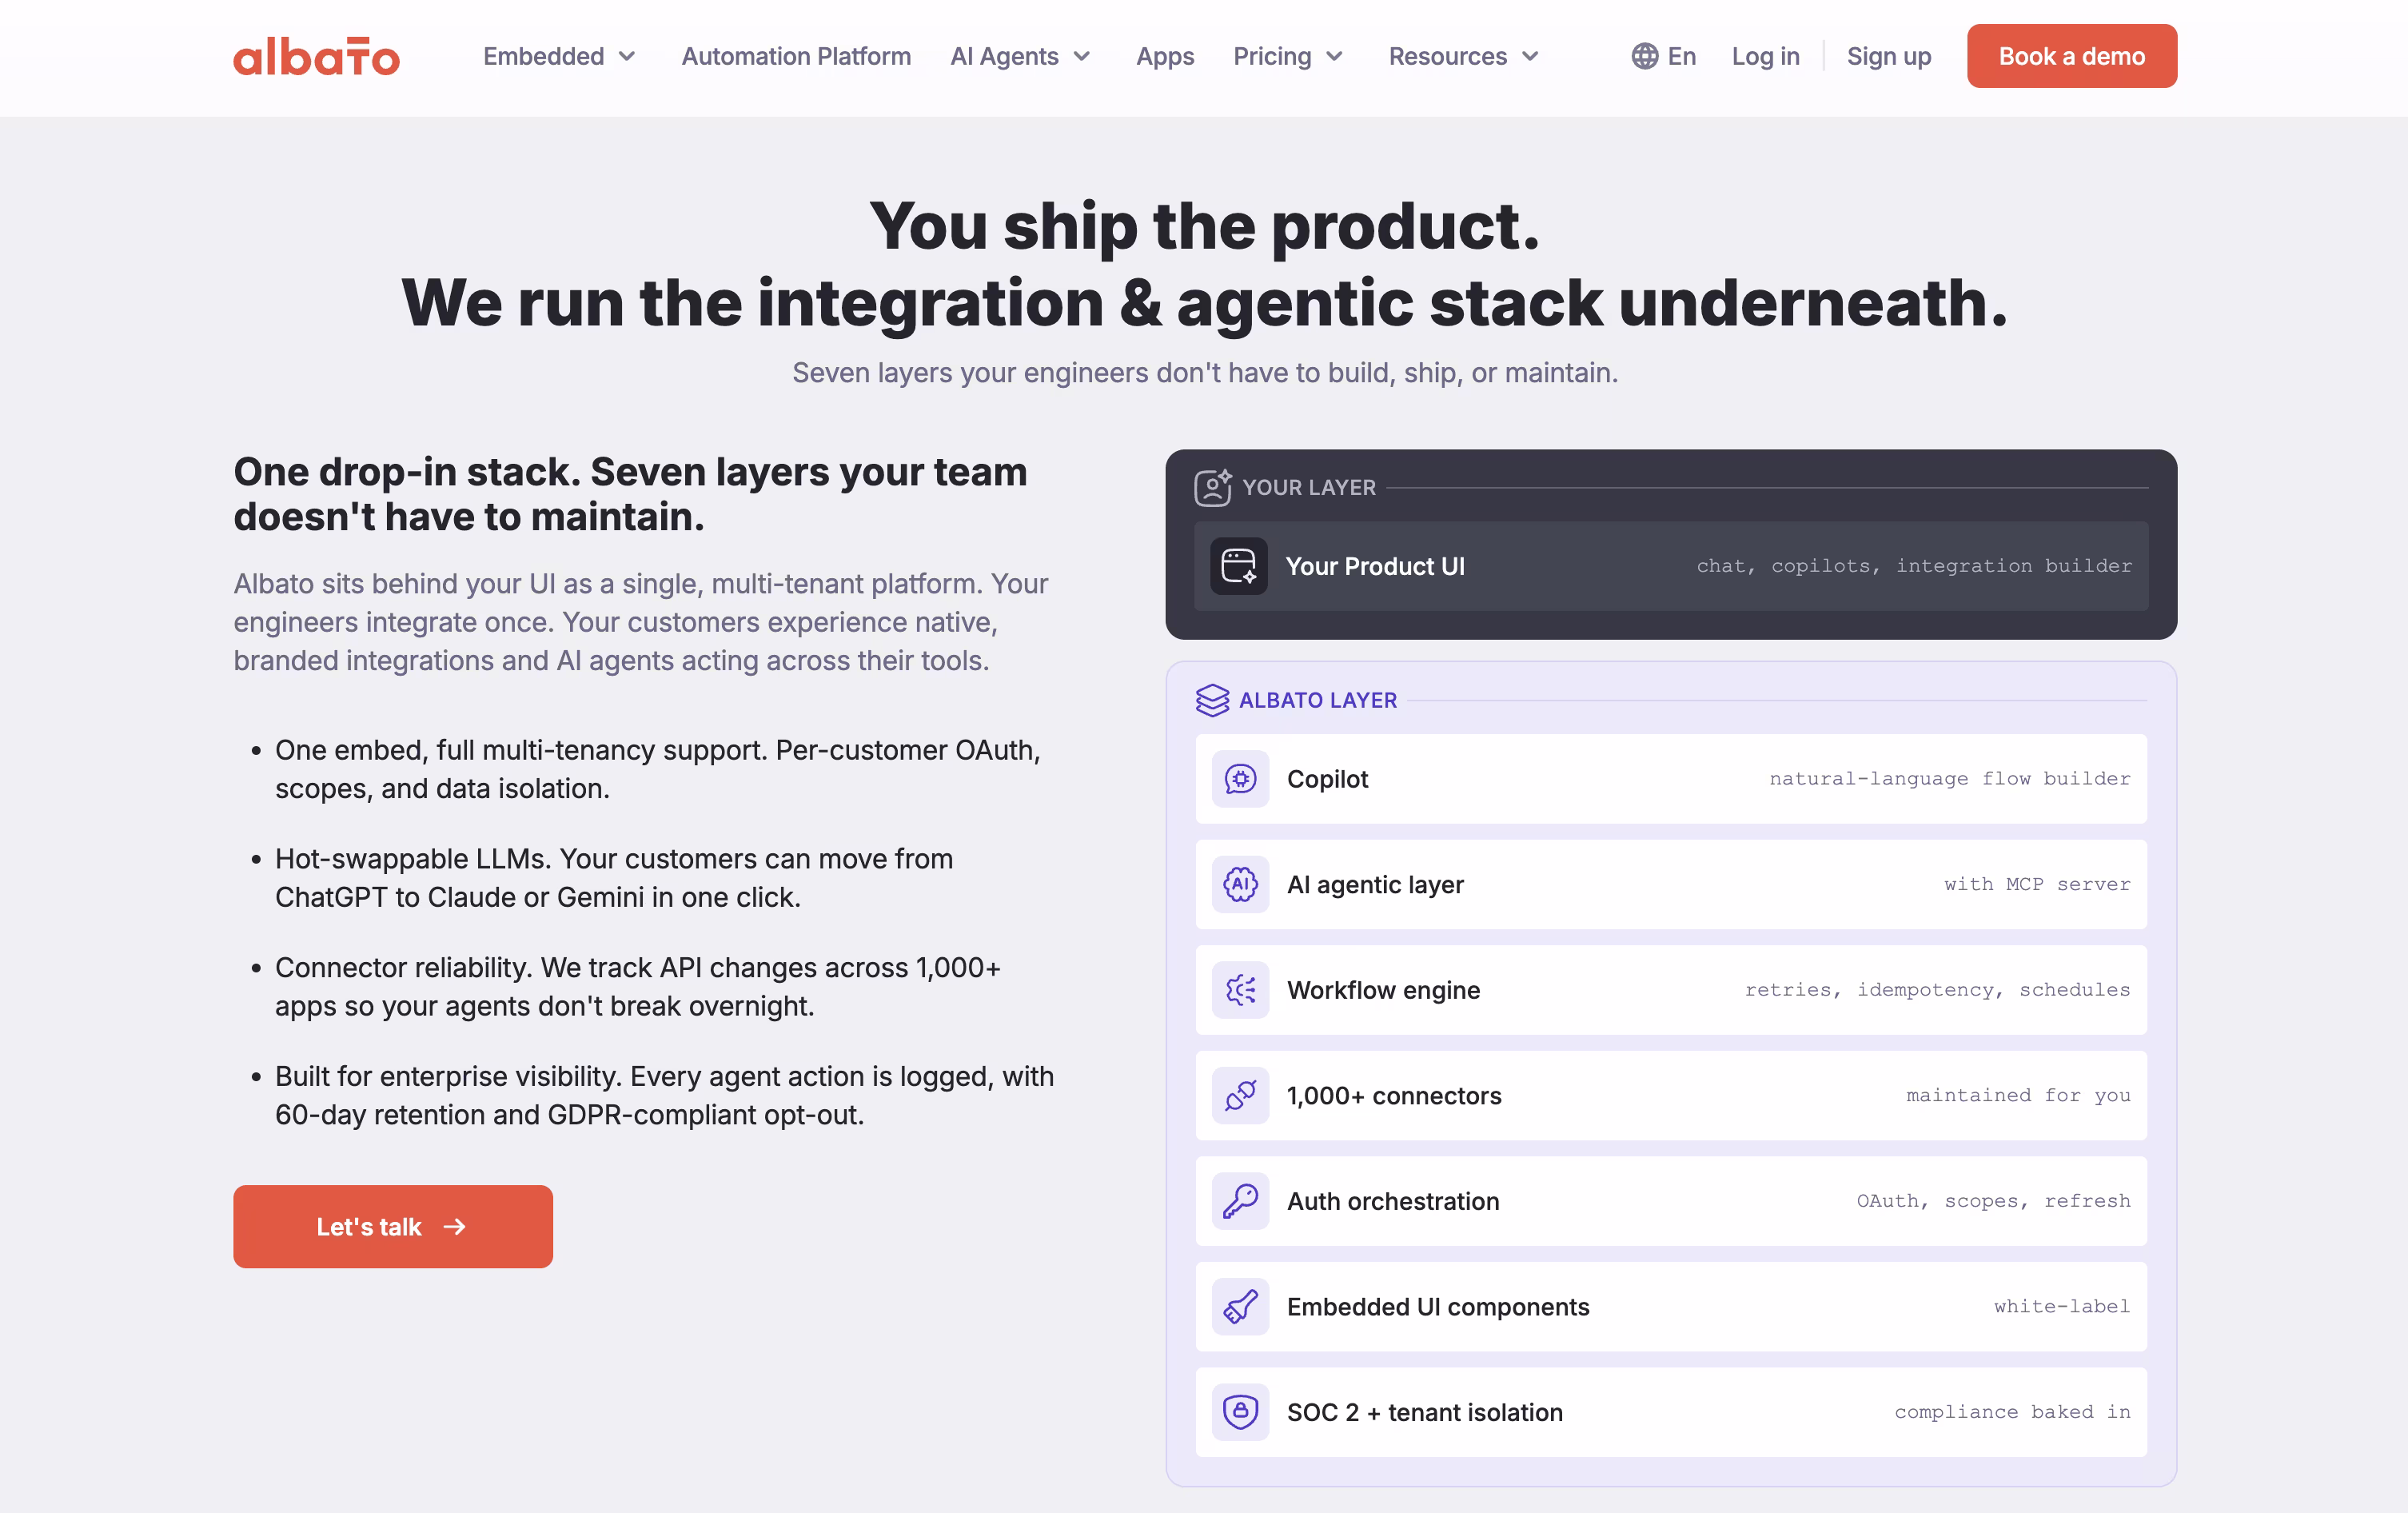Go to Automation Platform page
The width and height of the screenshot is (2408, 1513).
(796, 56)
